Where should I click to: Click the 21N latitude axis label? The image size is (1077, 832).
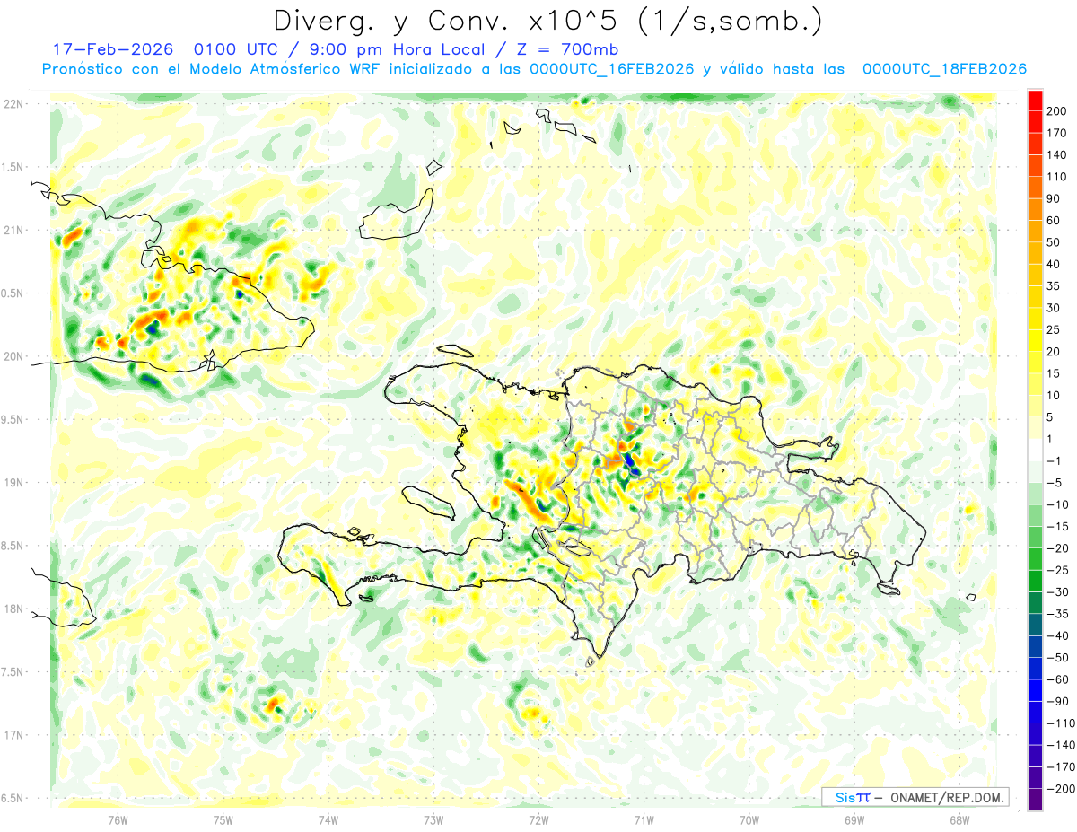click(14, 230)
